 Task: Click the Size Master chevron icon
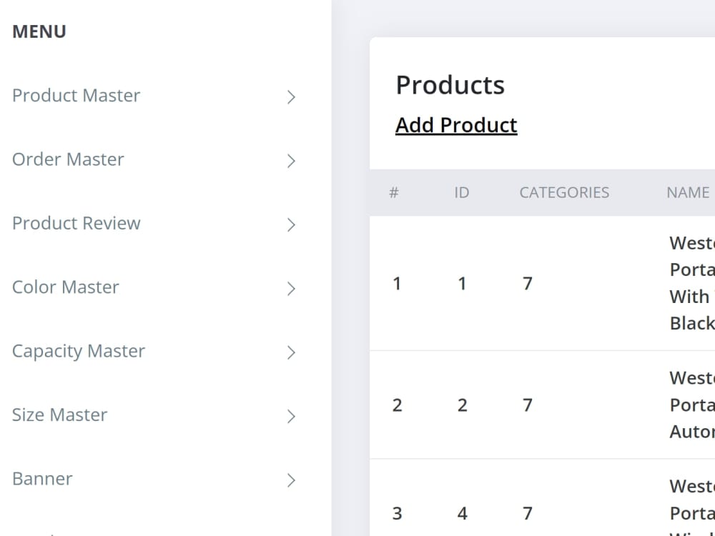292,416
